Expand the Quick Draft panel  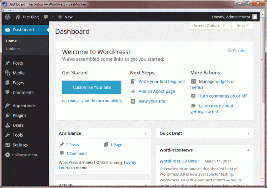tap(248, 133)
